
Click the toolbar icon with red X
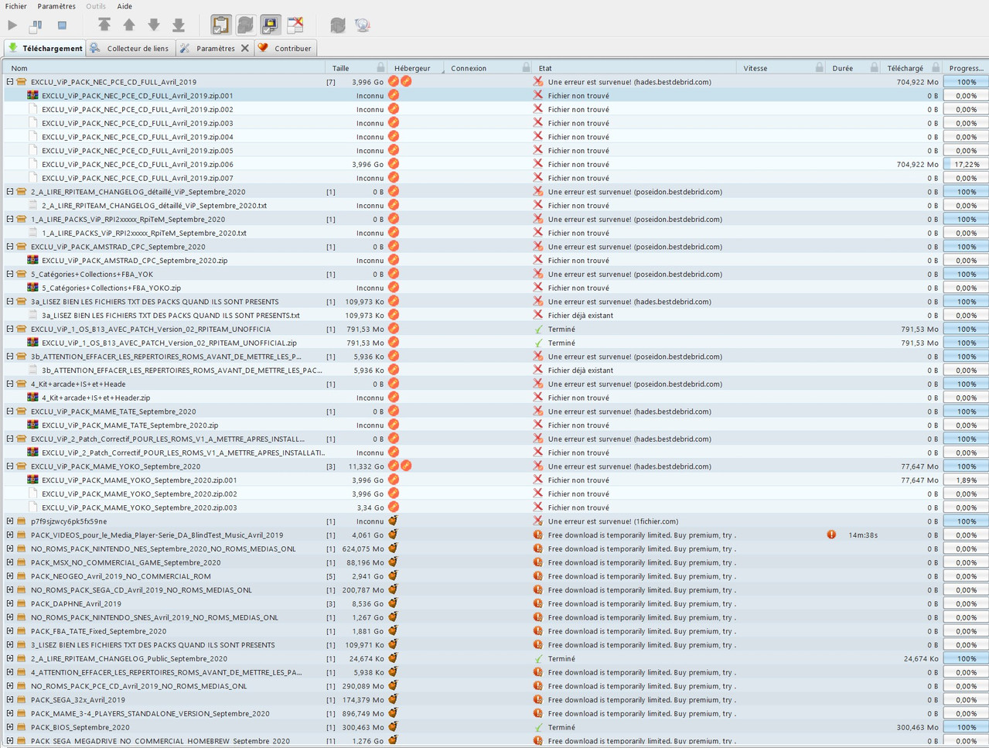point(295,26)
